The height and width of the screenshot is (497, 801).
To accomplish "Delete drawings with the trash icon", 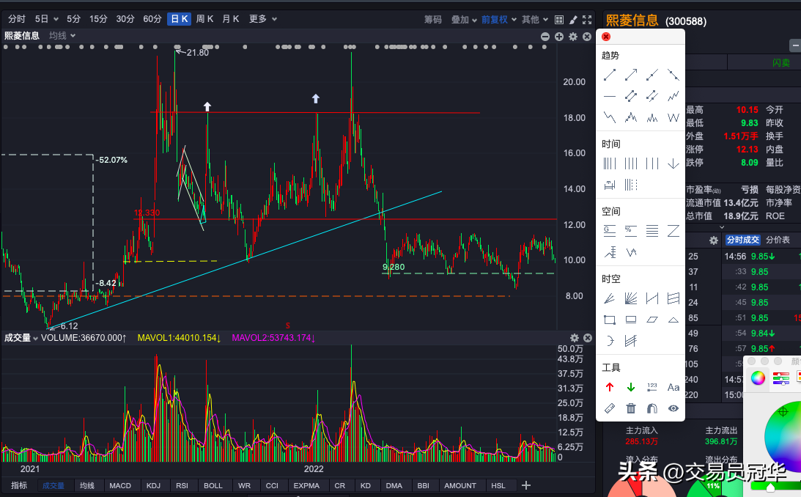I will pos(631,408).
